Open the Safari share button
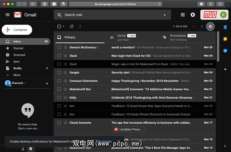This screenshot has height=152, width=231. click(211, 4)
